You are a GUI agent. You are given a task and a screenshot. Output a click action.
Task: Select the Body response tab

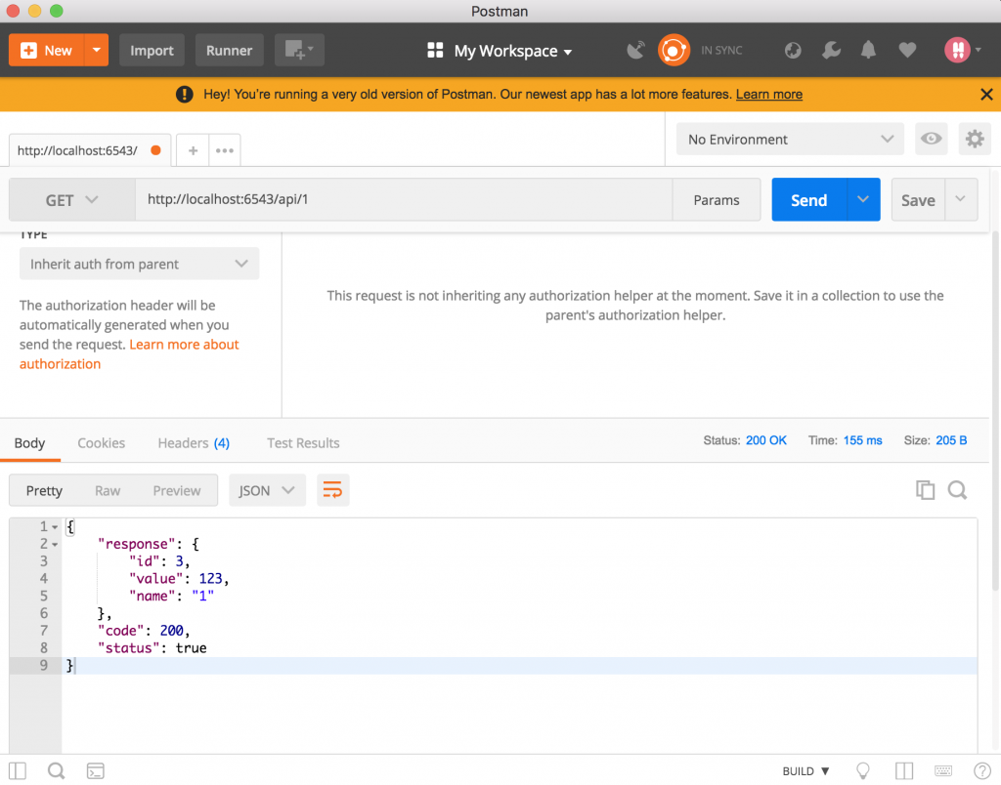click(x=29, y=442)
